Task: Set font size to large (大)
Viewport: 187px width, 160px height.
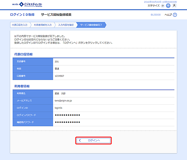Action: 174,6
